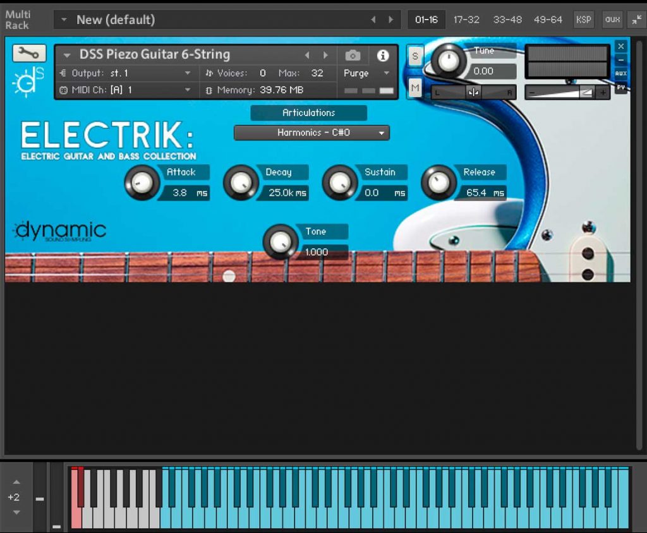
Task: Click the Tune knob
Action: point(449,61)
